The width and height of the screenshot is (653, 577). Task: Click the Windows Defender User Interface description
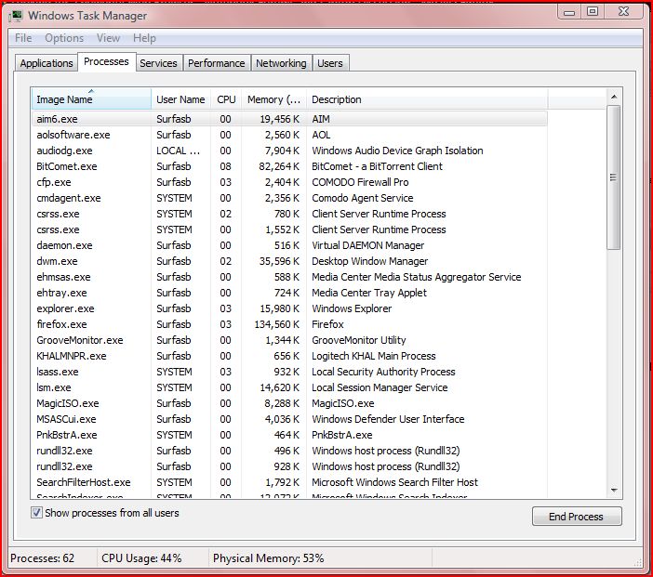[388, 419]
